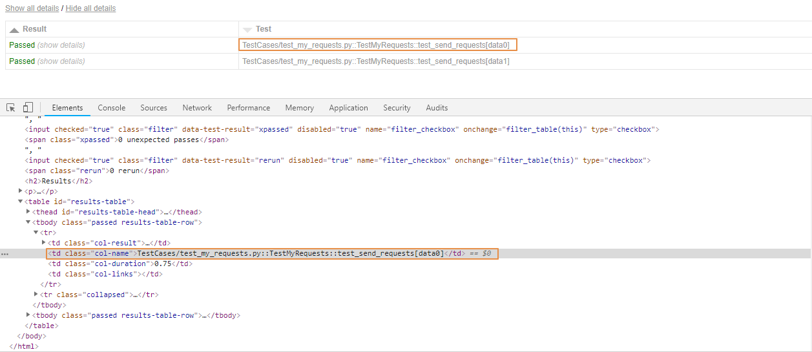Expand the col-result td node
Viewport: 812px width, 352px height.
tap(44, 243)
